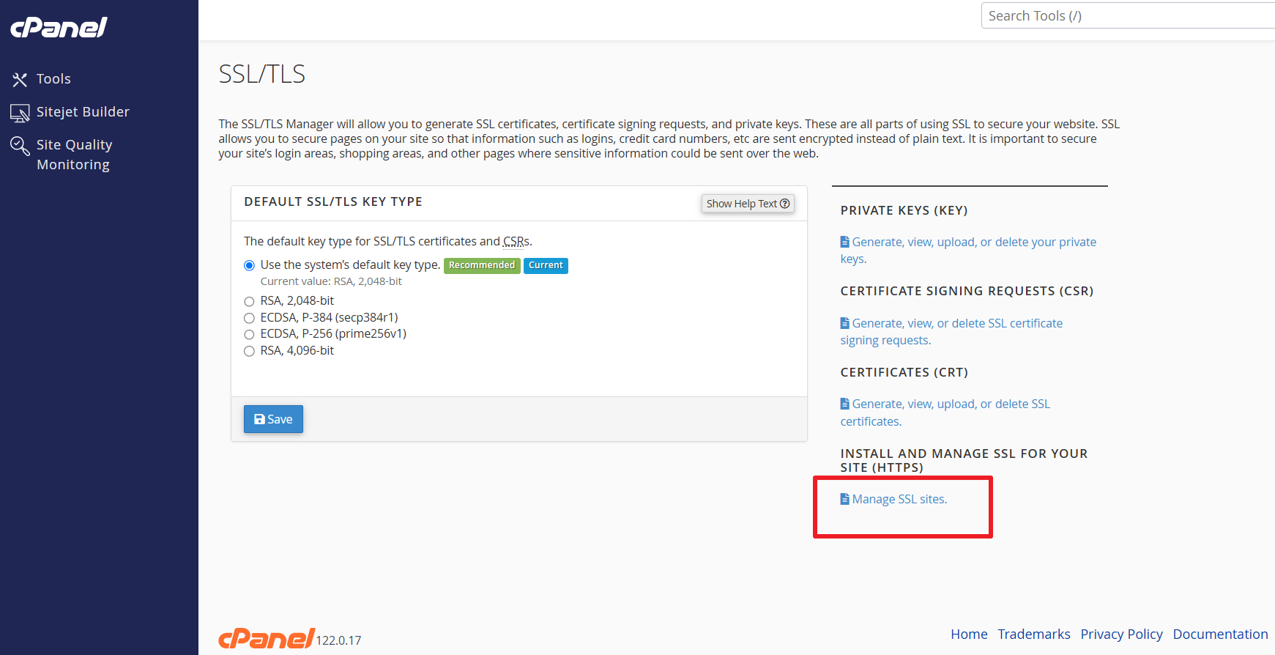Choose the ECDSA, P-384 (secp384r1) option
1275x655 pixels.
coord(249,318)
